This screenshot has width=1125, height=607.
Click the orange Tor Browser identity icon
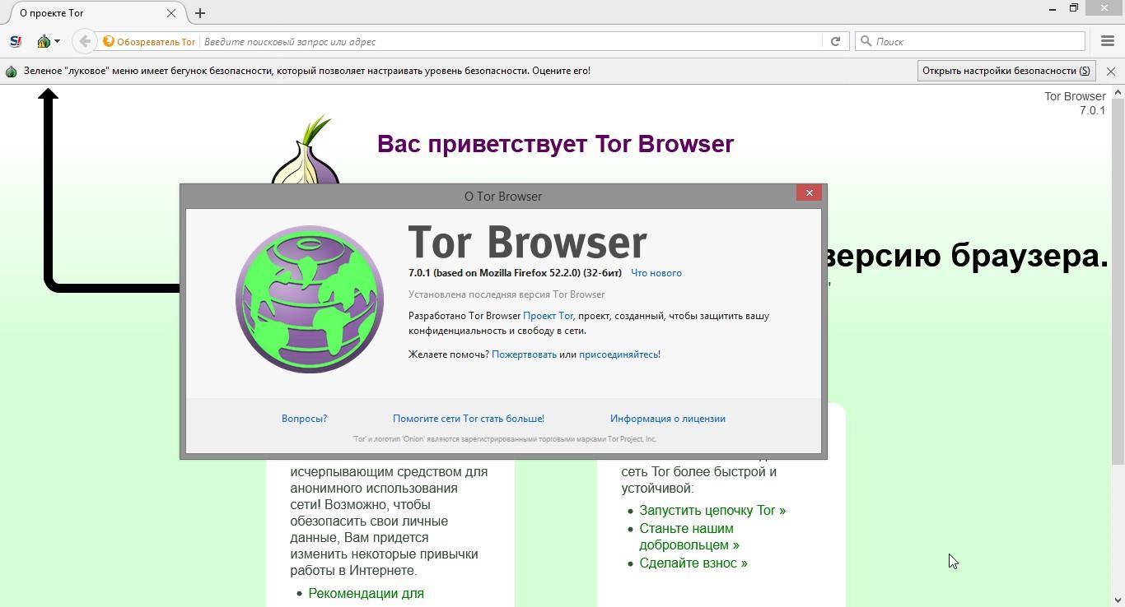[108, 41]
